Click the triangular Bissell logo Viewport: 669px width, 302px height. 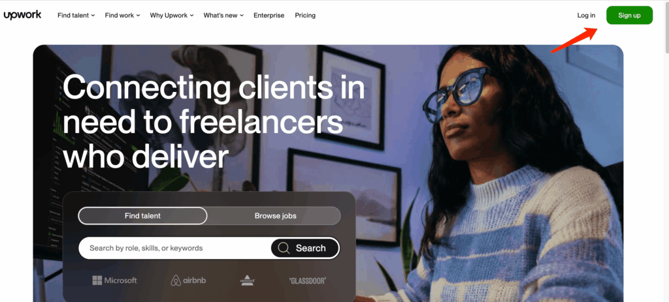click(x=248, y=280)
